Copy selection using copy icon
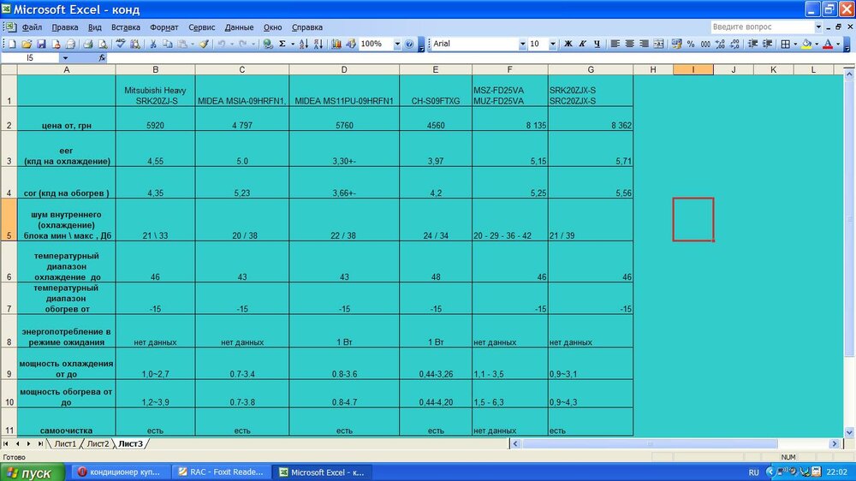 (168, 45)
